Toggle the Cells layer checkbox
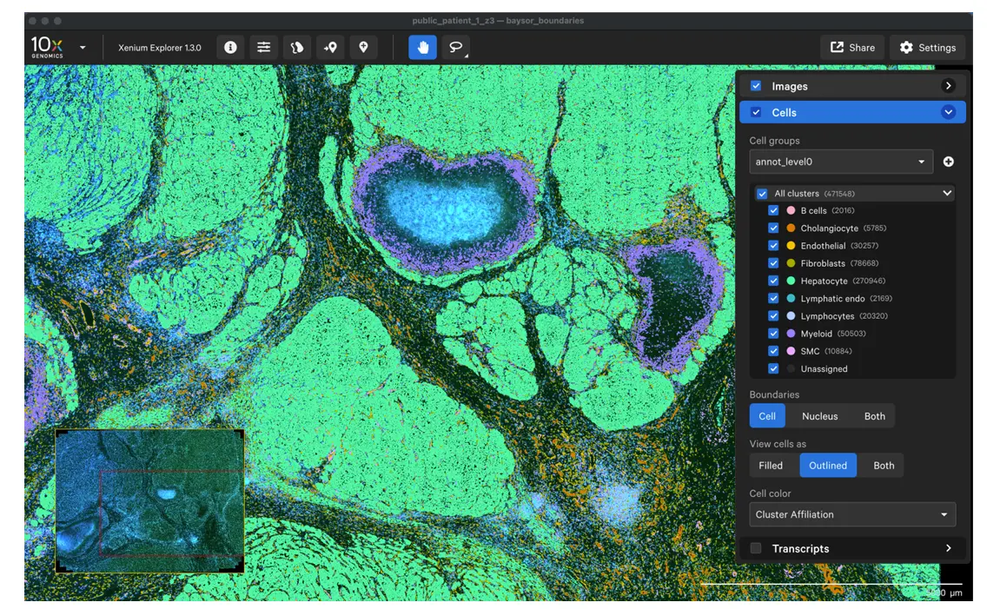The height and width of the screenshot is (609, 987). tap(756, 113)
